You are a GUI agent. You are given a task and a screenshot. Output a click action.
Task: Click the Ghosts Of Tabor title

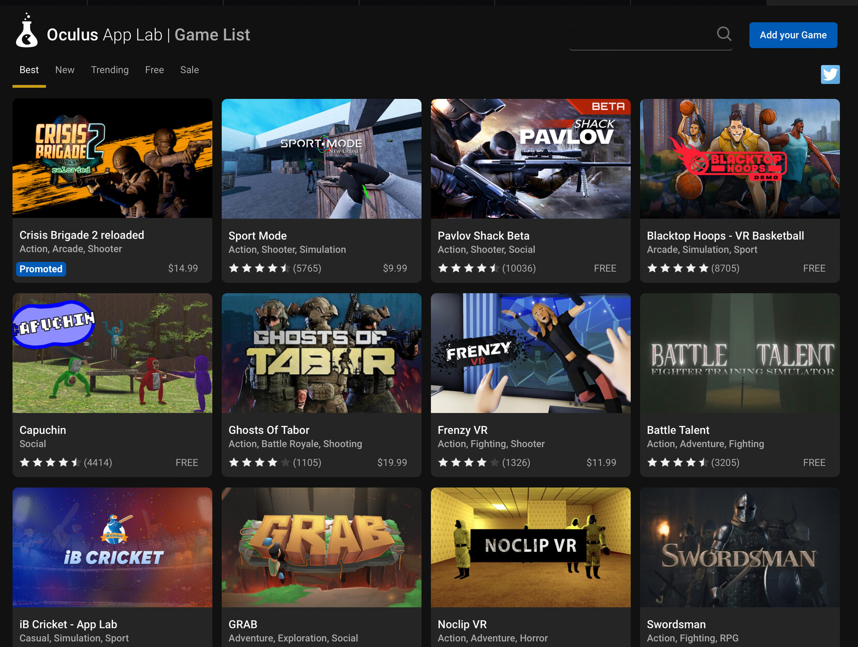pyautogui.click(x=269, y=430)
